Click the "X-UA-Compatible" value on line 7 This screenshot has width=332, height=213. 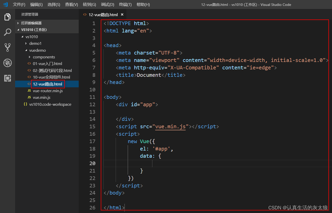[193, 68]
